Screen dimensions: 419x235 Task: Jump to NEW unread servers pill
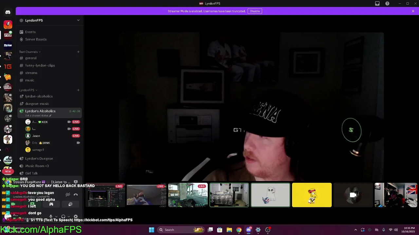pyautogui.click(x=8, y=171)
